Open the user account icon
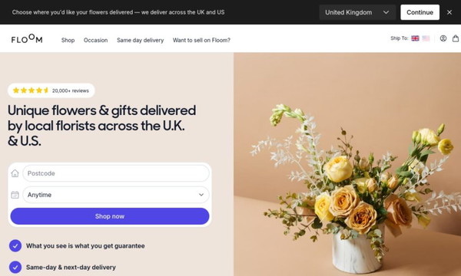 click(x=443, y=38)
